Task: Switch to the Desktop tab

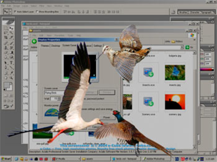Action: (55, 46)
